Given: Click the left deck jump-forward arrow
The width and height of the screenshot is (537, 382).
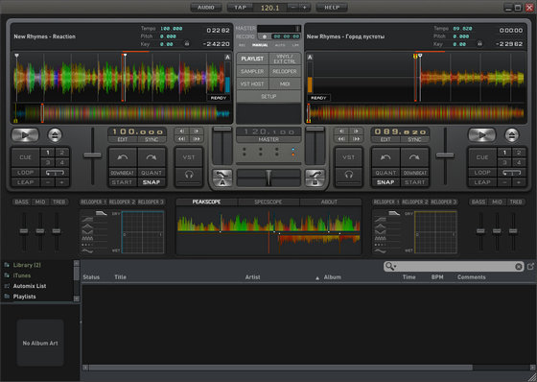Looking at the screenshot, I should coord(152,157).
